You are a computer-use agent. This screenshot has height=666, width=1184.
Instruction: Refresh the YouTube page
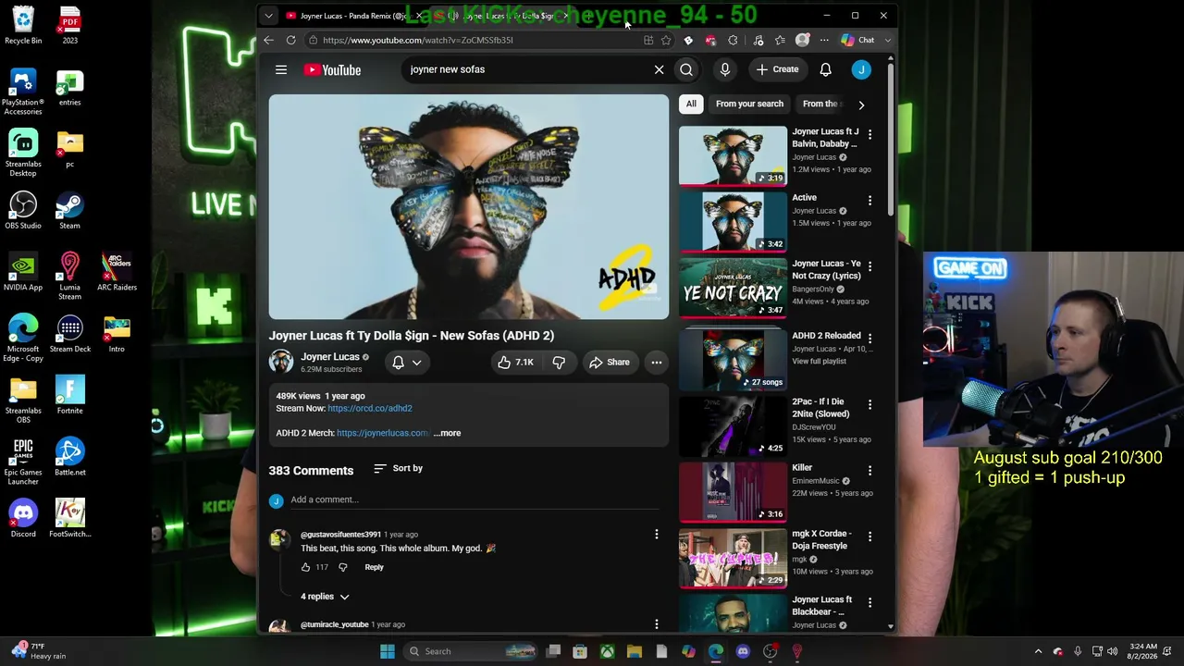tap(290, 40)
